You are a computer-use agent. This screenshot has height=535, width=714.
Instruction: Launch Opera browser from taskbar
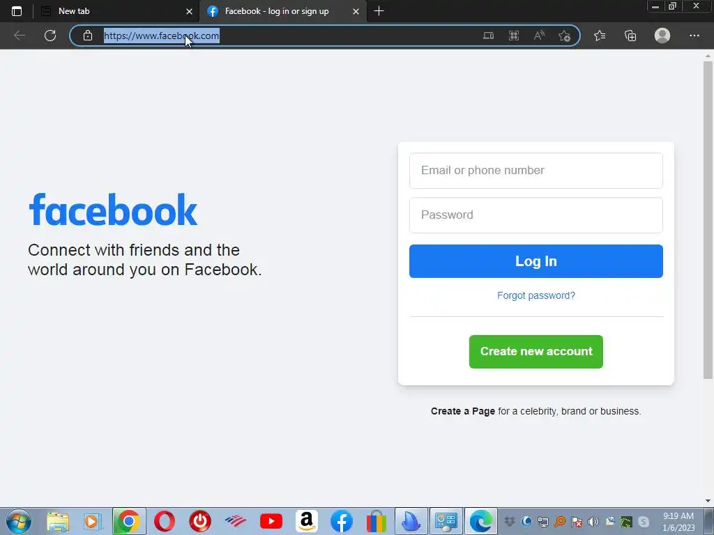(x=165, y=521)
